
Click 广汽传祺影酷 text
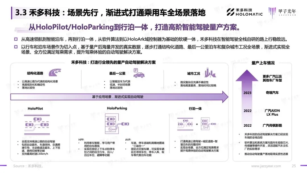pyautogui.click(x=272, y=125)
